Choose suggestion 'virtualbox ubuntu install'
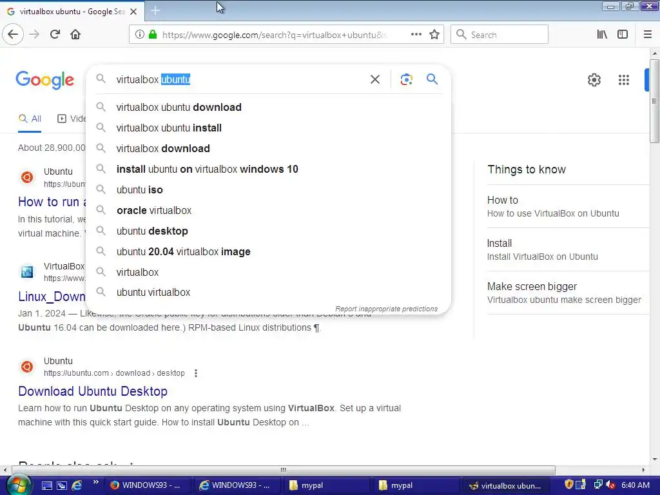Image resolution: width=660 pixels, height=495 pixels. (268, 128)
